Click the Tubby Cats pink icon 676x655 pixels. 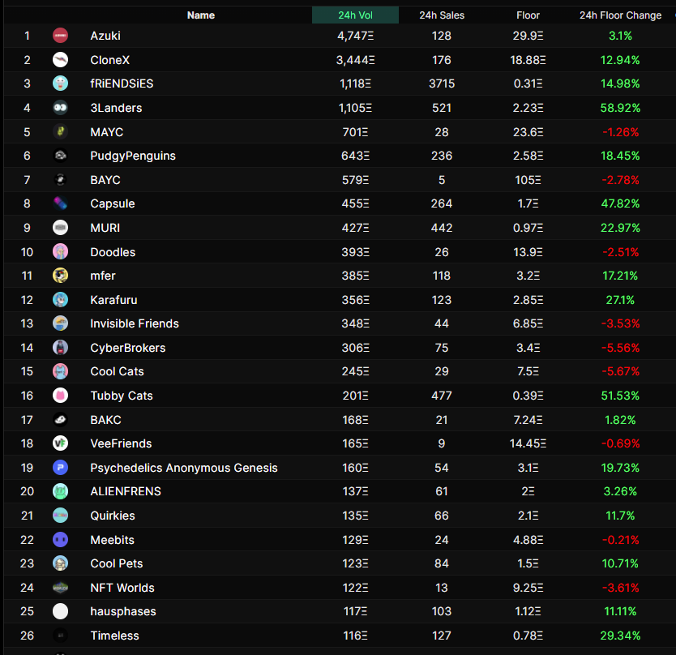(60, 395)
